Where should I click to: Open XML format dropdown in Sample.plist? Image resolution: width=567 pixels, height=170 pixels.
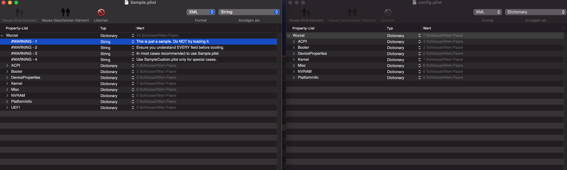201,12
